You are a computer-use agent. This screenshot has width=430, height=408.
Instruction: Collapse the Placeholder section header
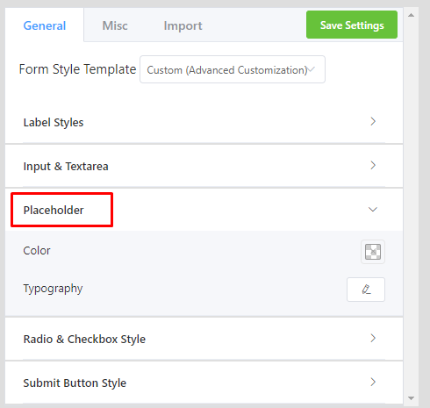(204, 210)
